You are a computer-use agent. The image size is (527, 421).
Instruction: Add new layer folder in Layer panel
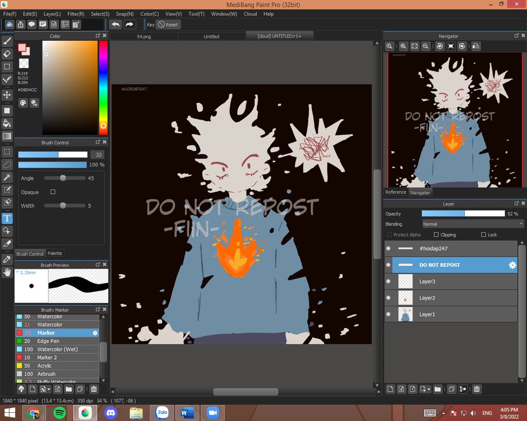pyautogui.click(x=437, y=389)
